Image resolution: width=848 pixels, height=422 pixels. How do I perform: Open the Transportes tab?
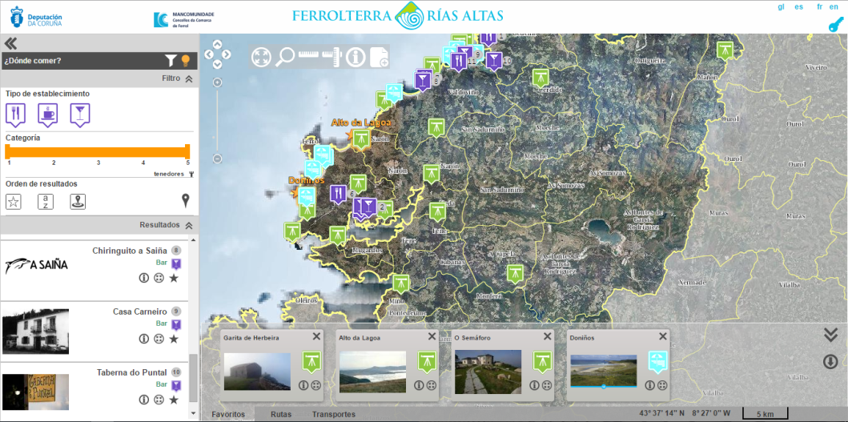pos(334,415)
